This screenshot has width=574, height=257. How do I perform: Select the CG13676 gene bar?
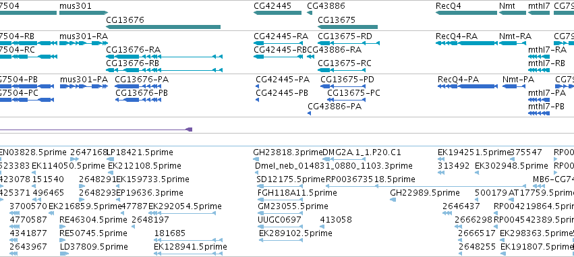(163, 27)
